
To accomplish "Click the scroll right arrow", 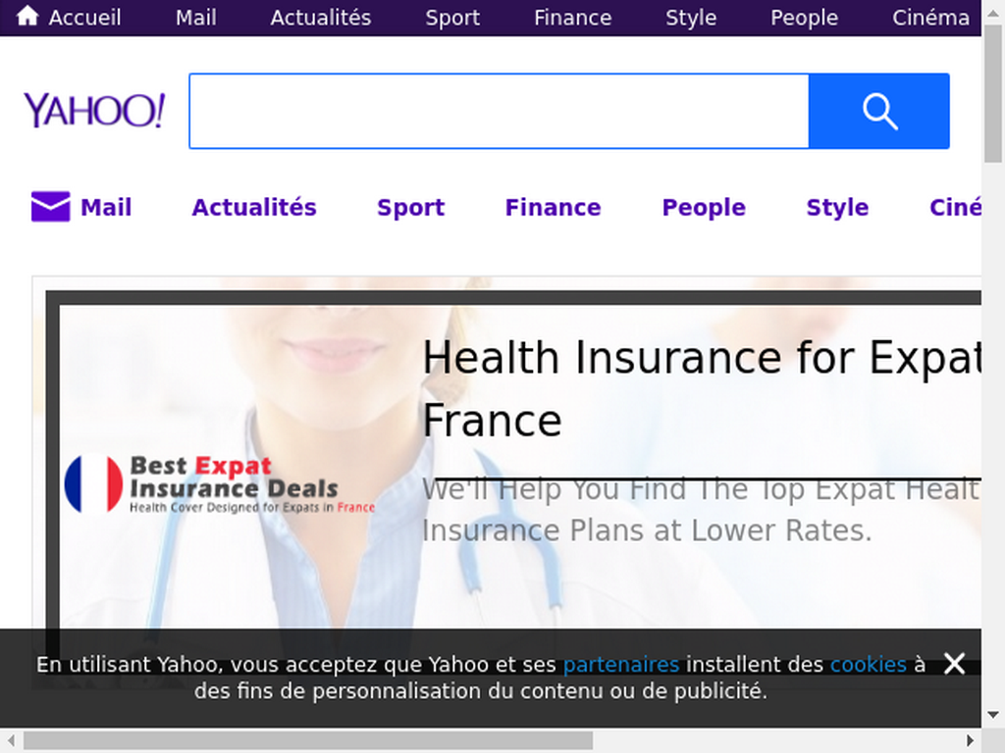I will (x=971, y=740).
